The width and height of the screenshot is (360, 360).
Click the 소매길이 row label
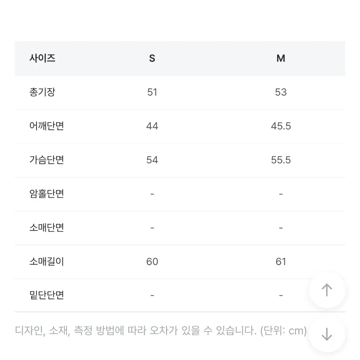(x=47, y=261)
